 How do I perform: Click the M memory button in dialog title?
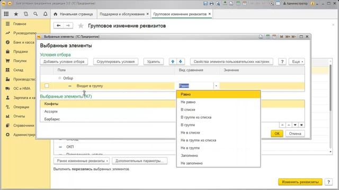(281, 36)
